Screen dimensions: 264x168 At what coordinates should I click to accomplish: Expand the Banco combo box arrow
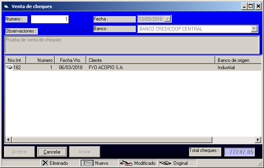pyautogui.click(x=254, y=29)
